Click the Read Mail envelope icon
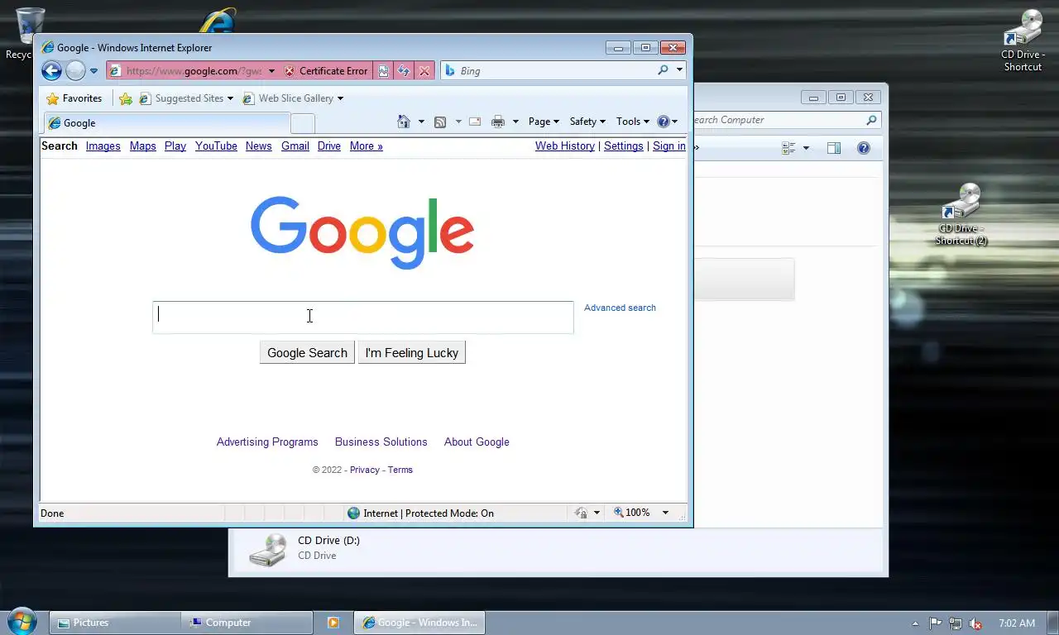This screenshot has height=635, width=1059. [475, 122]
